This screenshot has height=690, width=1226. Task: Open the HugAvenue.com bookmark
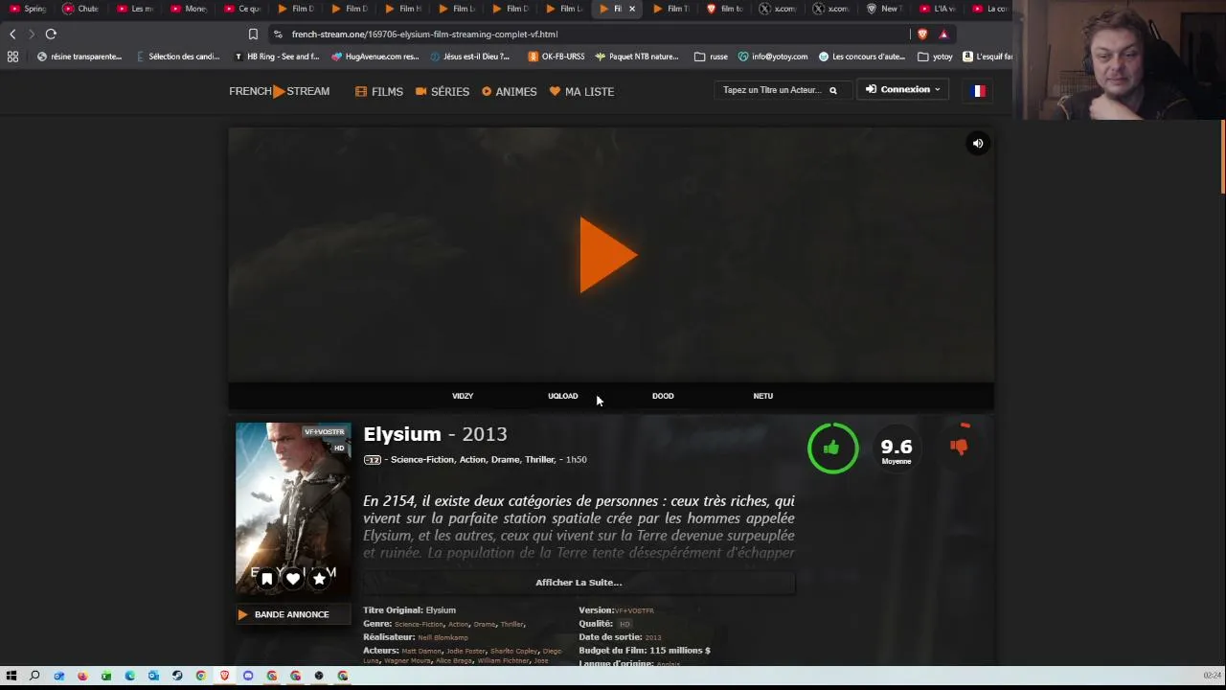pyautogui.click(x=375, y=57)
